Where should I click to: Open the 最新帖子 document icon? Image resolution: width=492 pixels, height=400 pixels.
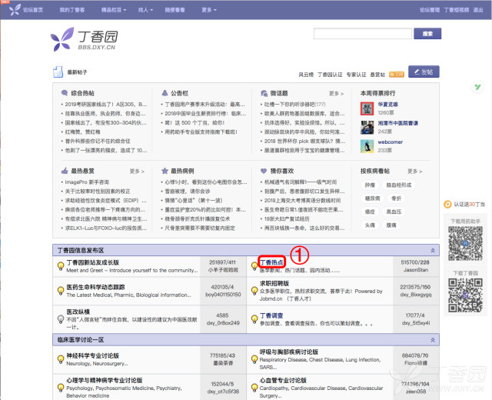[x=58, y=72]
